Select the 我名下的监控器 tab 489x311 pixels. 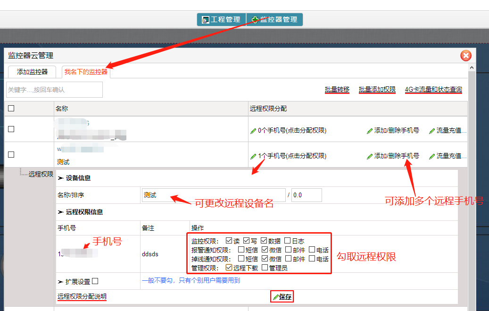(x=86, y=72)
